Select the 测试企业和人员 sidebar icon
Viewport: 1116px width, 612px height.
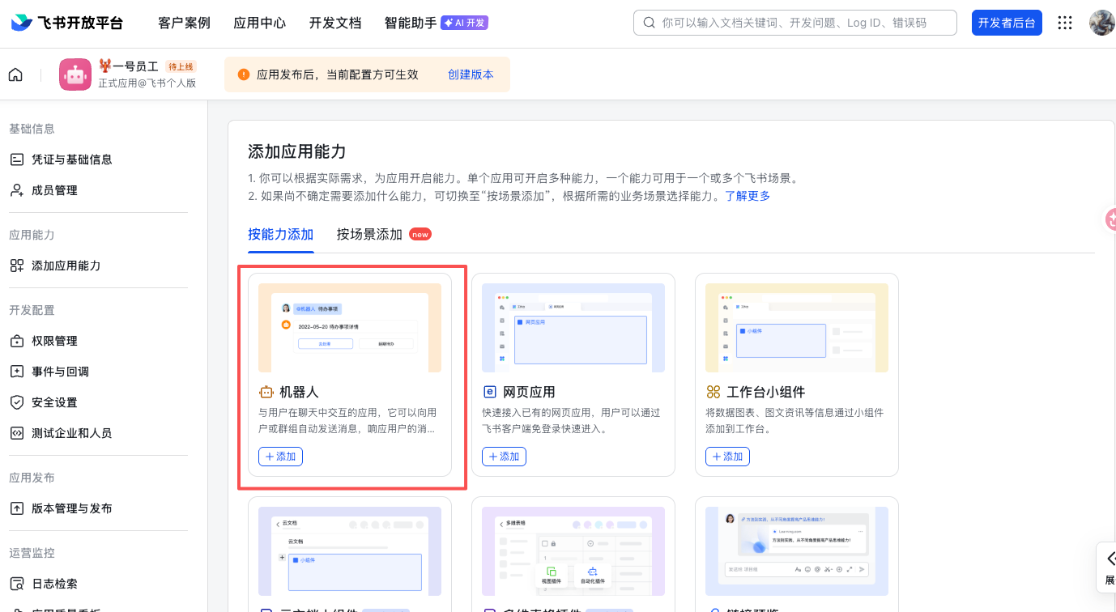16,432
